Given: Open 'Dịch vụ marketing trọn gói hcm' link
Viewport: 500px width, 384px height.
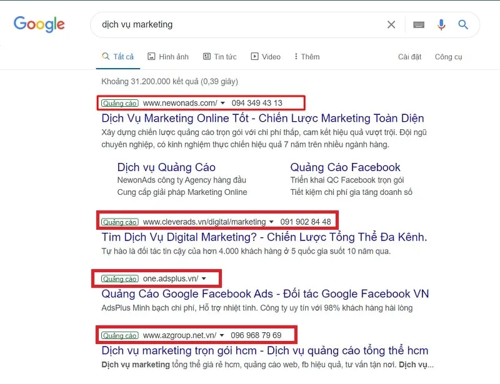Looking at the screenshot, I should pos(264,350).
